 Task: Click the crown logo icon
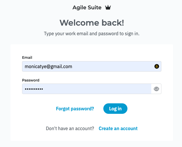108,8
